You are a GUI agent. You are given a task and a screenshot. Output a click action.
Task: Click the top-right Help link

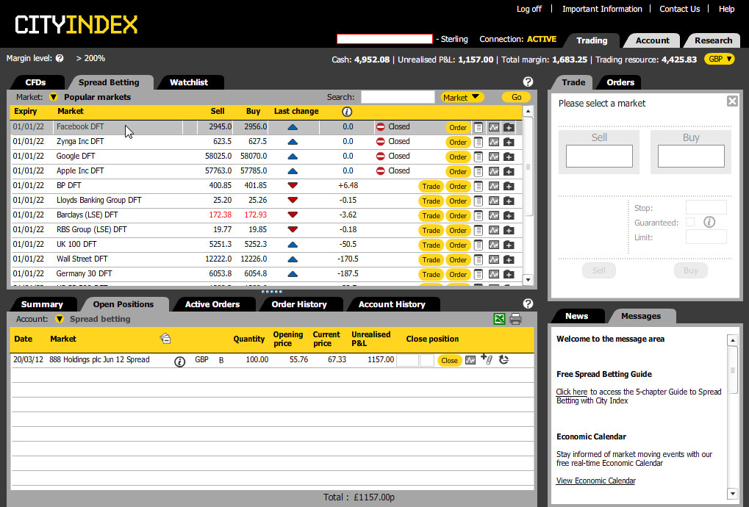[x=726, y=9]
